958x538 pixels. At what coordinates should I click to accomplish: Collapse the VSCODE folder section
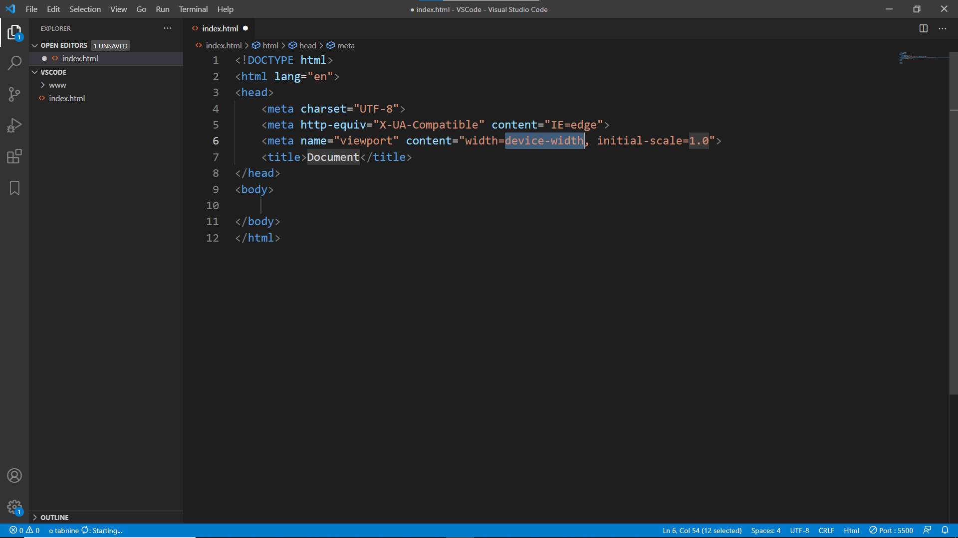35,72
